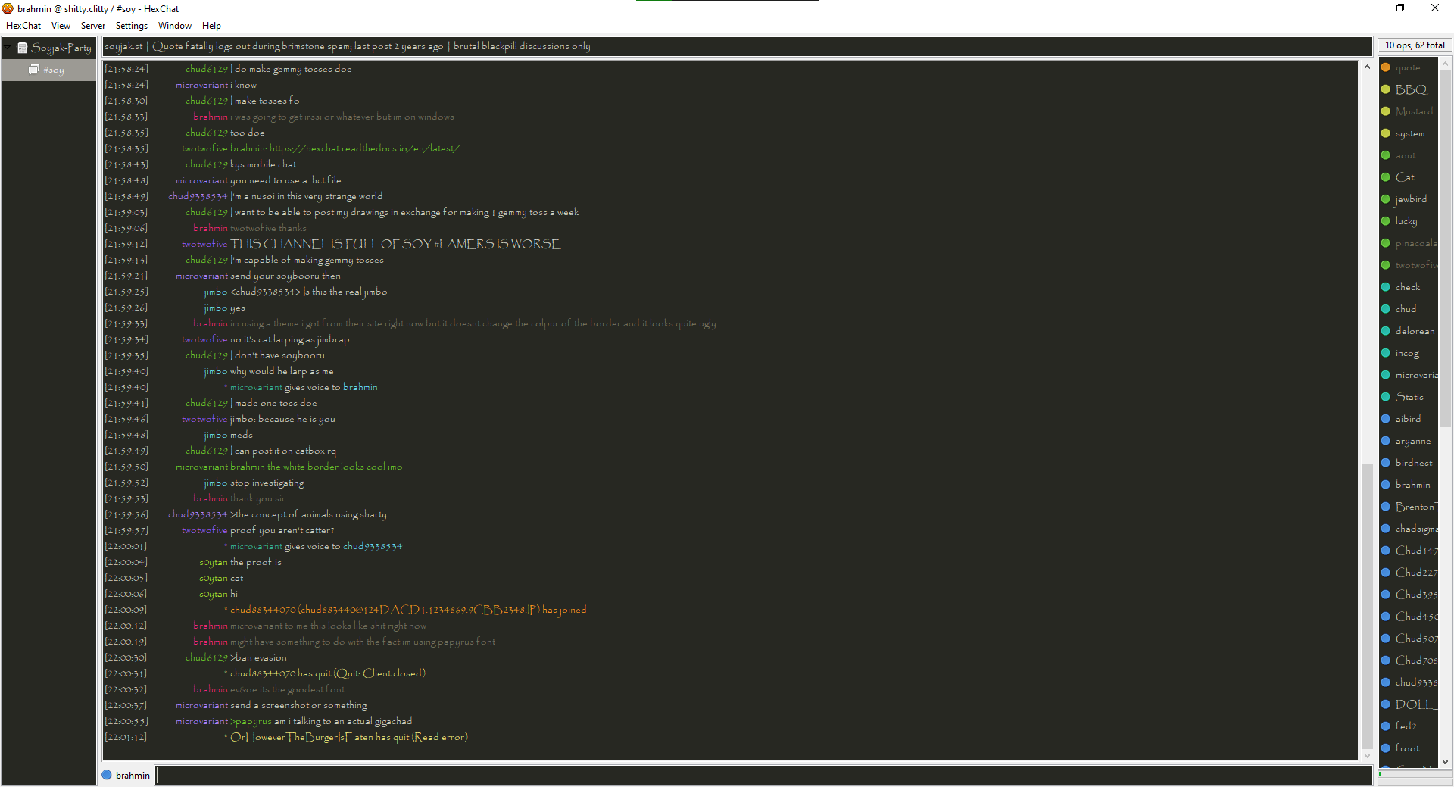Image resolution: width=1454 pixels, height=787 pixels.
Task: Click the blue user mode dot beside brahmin nick
Action: [107, 775]
